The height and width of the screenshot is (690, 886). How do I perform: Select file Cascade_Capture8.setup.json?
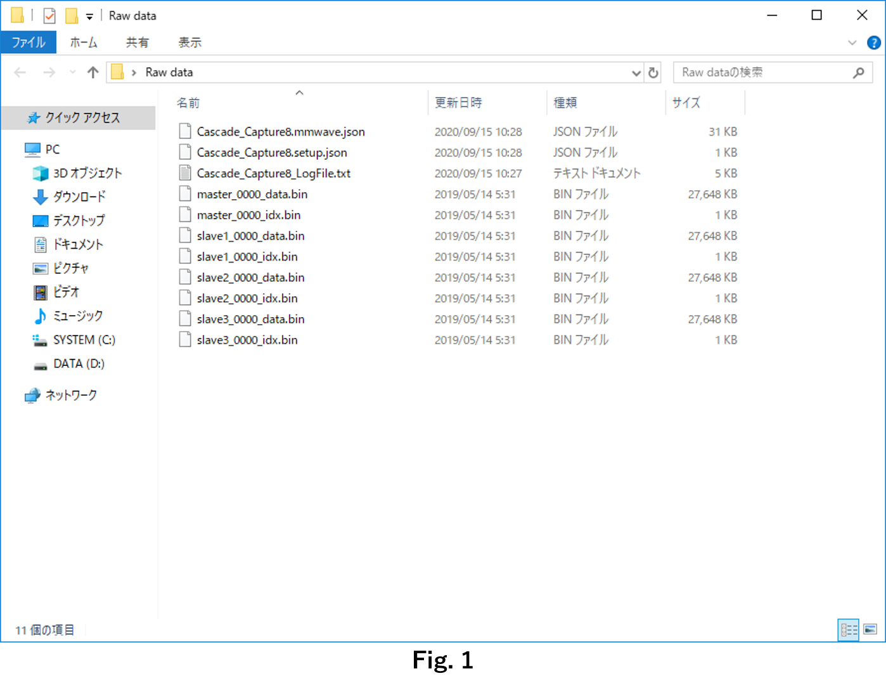pyautogui.click(x=272, y=152)
